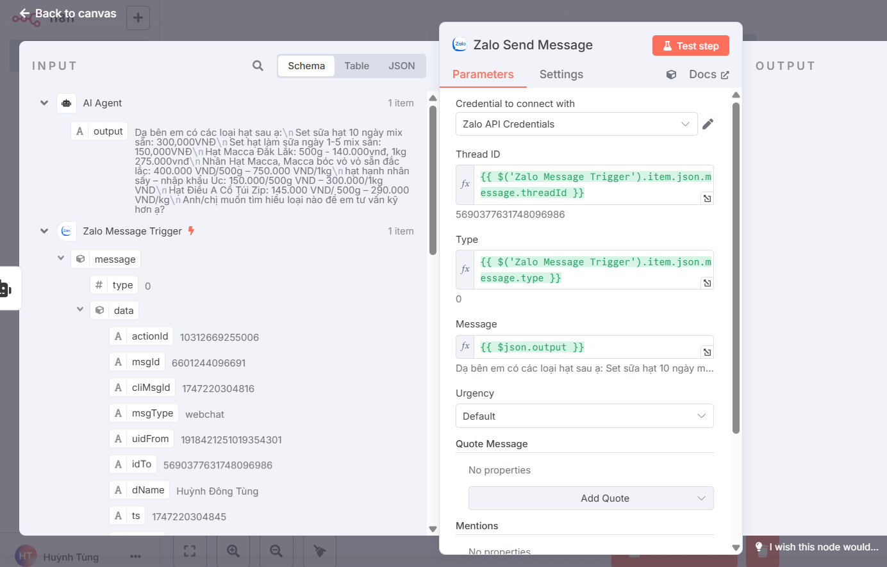This screenshot has height=567, width=887.
Task: Select the uidFrom field
Action: [x=142, y=439]
